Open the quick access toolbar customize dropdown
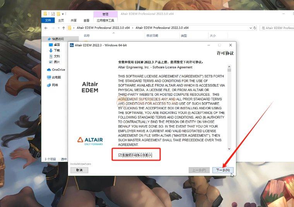Screen dimensions: 294x207 coord(63,14)
